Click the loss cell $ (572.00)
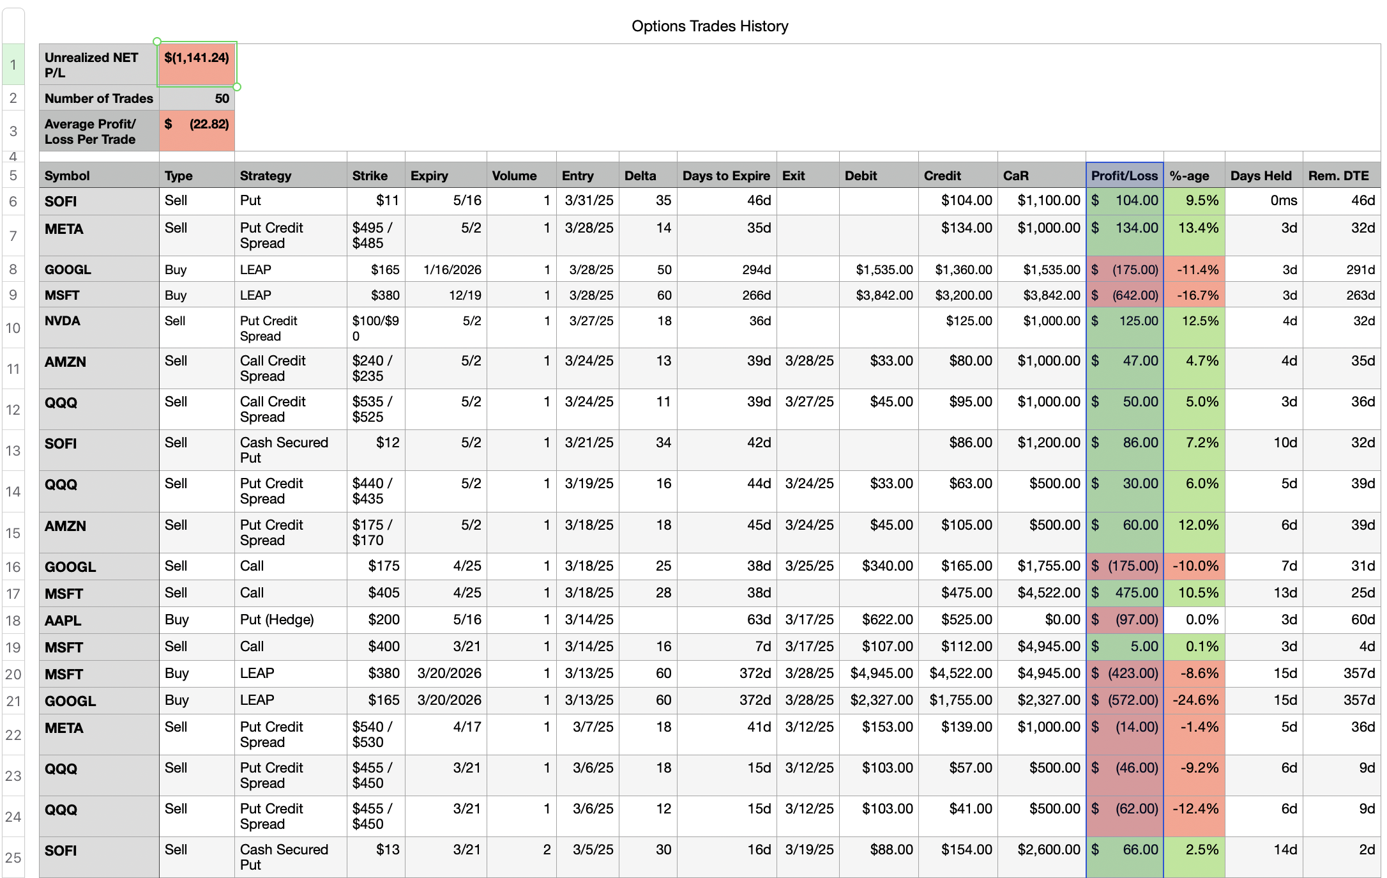The height and width of the screenshot is (878, 1387). click(x=1125, y=701)
